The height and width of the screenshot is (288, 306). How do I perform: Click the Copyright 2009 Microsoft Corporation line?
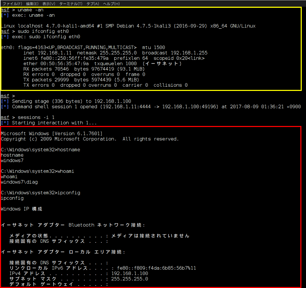[90, 139]
